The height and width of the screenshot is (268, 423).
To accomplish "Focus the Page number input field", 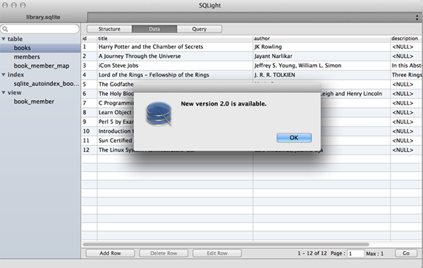I will [x=355, y=253].
